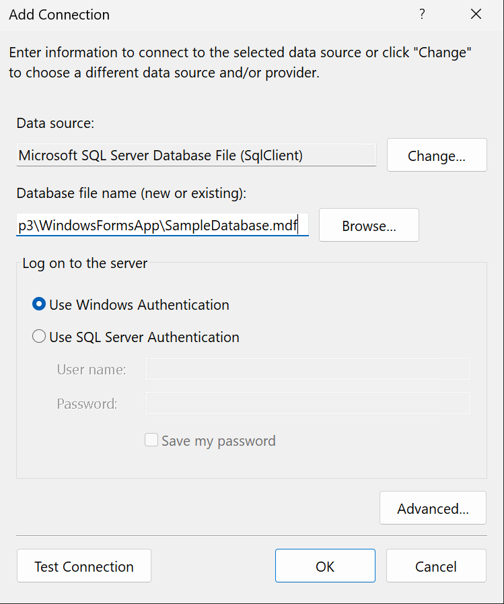The width and height of the screenshot is (504, 604).
Task: Click the Data source label
Action: click(x=55, y=123)
